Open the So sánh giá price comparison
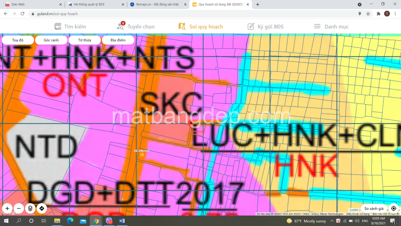This screenshot has height=226, width=401. 374,209
